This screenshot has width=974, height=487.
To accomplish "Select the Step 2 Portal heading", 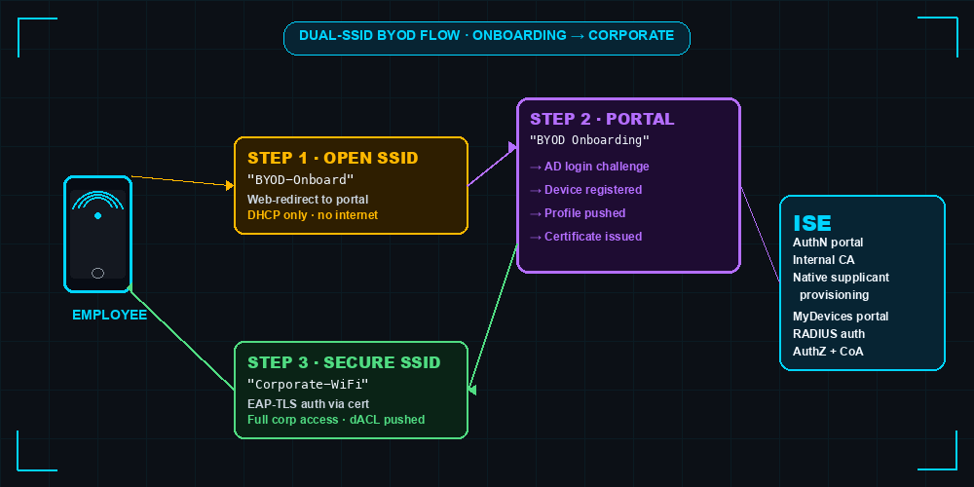I will coord(602,119).
